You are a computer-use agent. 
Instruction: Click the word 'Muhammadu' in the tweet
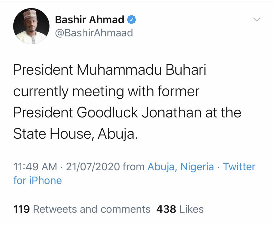[119, 70]
